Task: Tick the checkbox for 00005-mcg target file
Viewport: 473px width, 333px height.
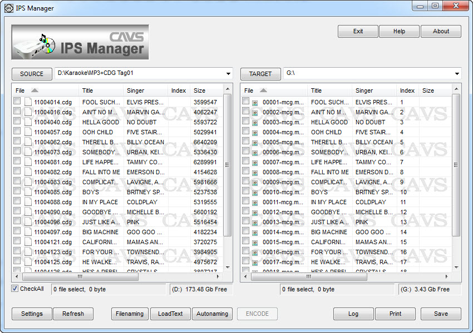Action: (246, 142)
